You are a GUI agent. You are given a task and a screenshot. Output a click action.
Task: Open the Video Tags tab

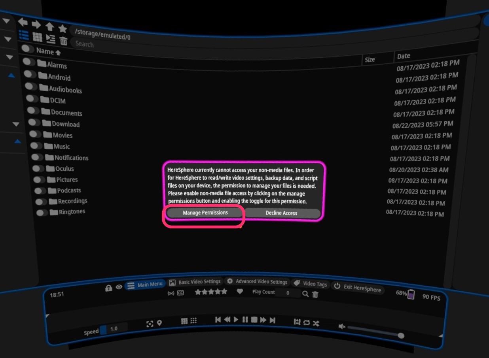pos(310,284)
